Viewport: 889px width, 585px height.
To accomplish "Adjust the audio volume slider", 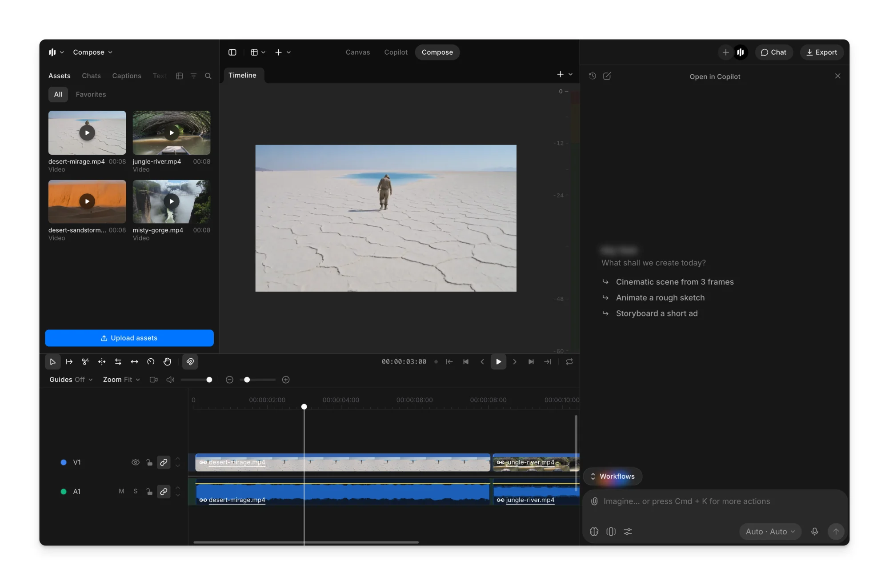I will pos(196,380).
